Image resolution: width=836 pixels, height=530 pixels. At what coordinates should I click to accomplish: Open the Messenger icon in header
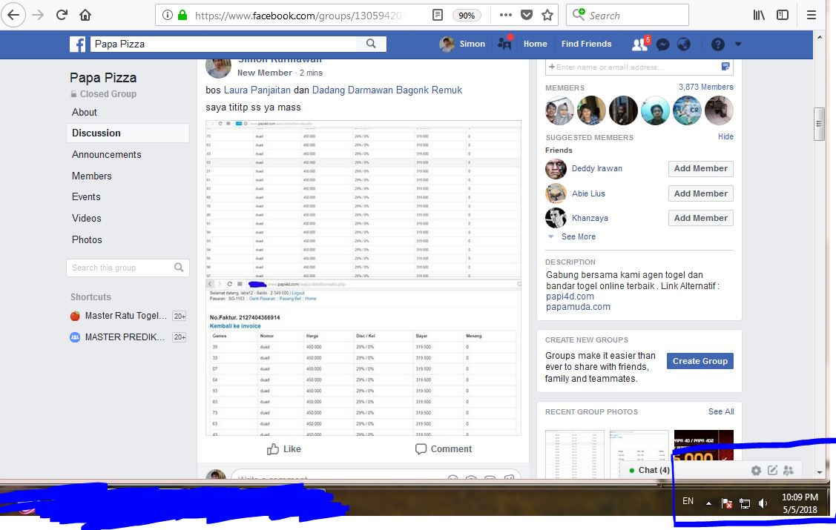pos(663,44)
